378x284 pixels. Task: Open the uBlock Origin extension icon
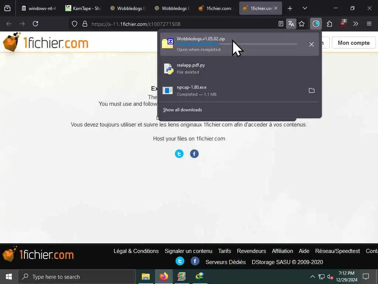pos(343,23)
